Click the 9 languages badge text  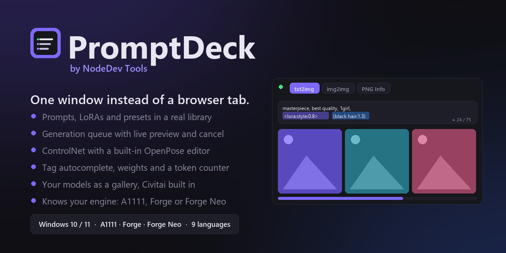point(211,224)
